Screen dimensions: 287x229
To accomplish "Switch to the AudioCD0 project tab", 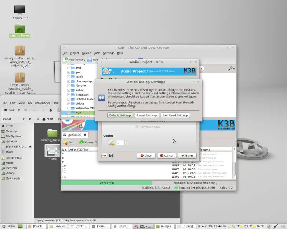I will 75,135.
